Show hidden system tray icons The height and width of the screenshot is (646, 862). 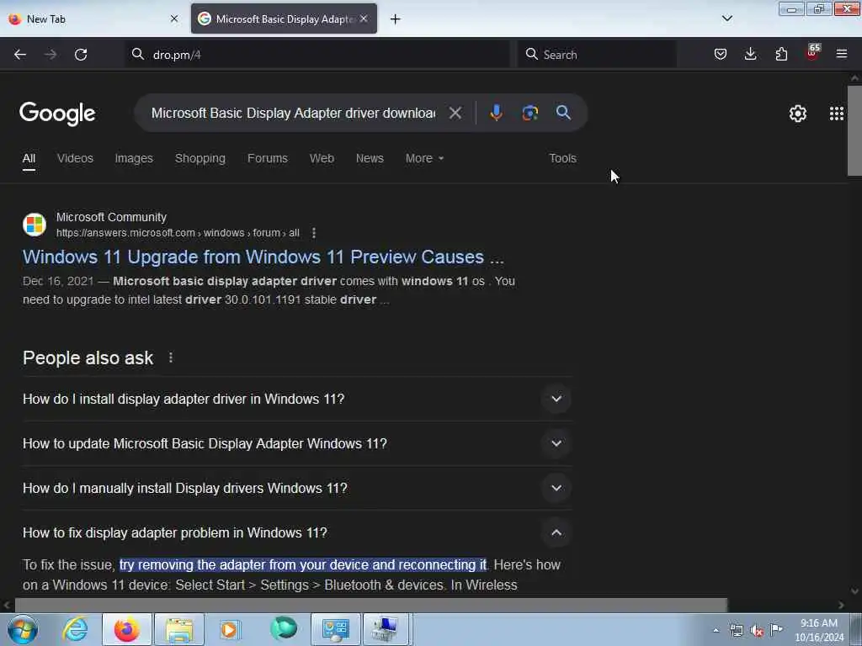click(716, 631)
